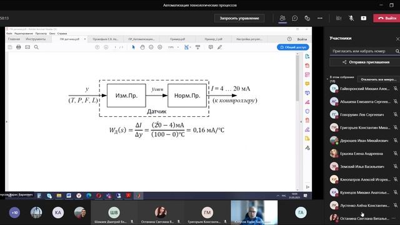The image size is (400, 225).
Task: Click the Acrobat help question mark icon
Action: click(x=289, y=39)
